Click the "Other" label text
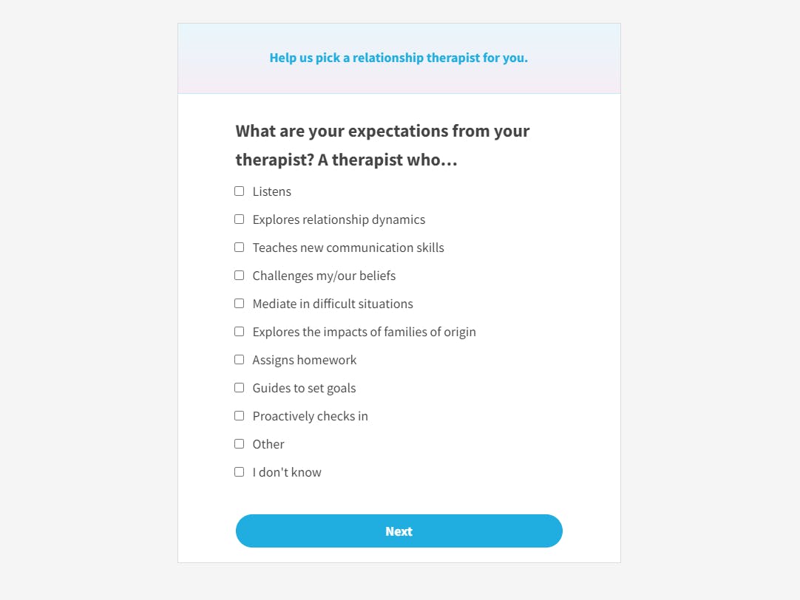Viewport: 800px width, 600px height. pyautogui.click(x=268, y=443)
